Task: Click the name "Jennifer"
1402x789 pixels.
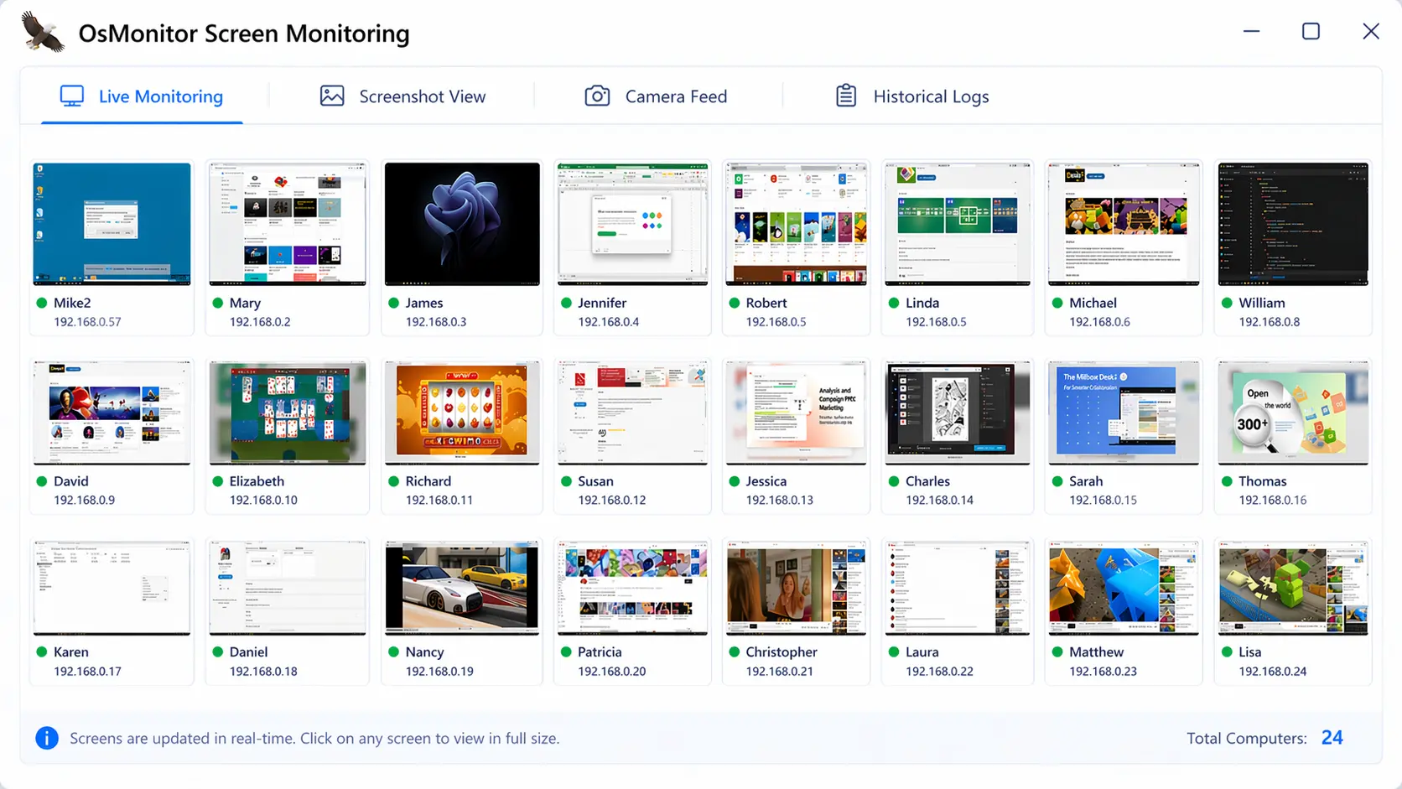Action: 602,303
